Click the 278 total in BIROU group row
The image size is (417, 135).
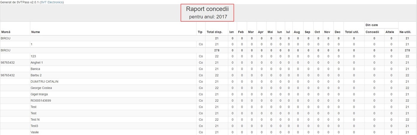[x=217, y=50]
